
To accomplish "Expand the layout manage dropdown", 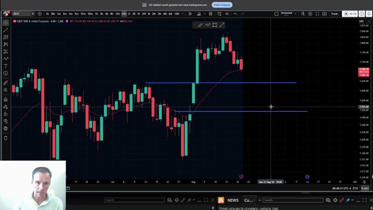I will tap(295, 14).
